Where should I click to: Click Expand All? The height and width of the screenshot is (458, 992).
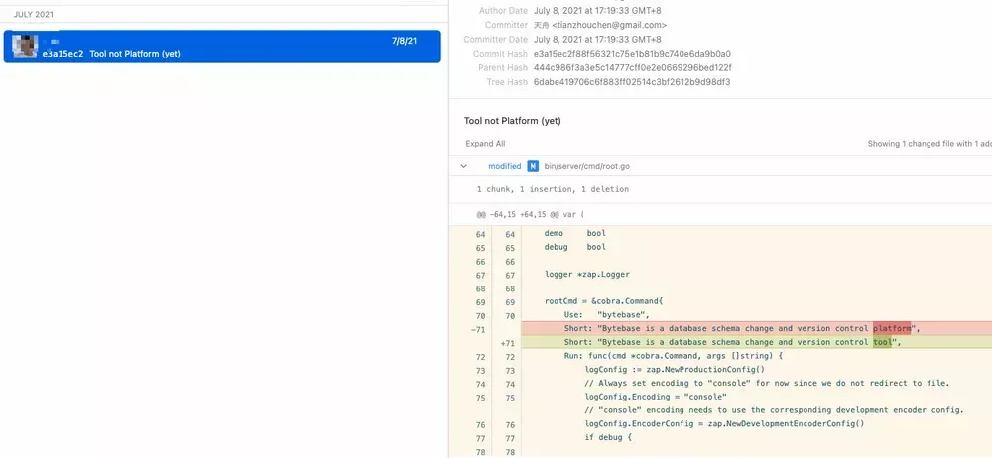484,144
